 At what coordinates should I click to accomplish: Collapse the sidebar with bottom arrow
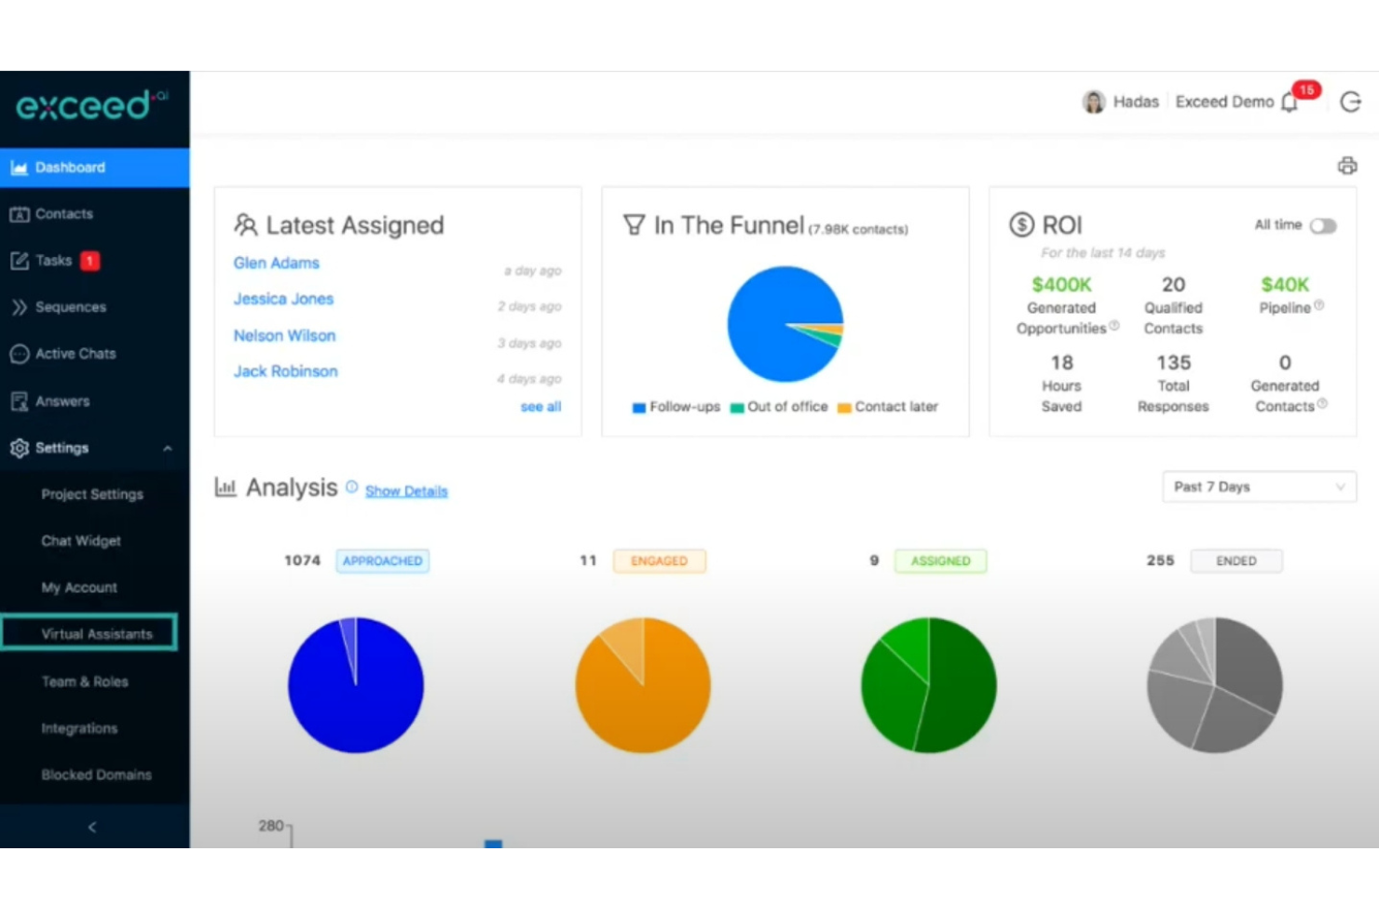(x=92, y=827)
